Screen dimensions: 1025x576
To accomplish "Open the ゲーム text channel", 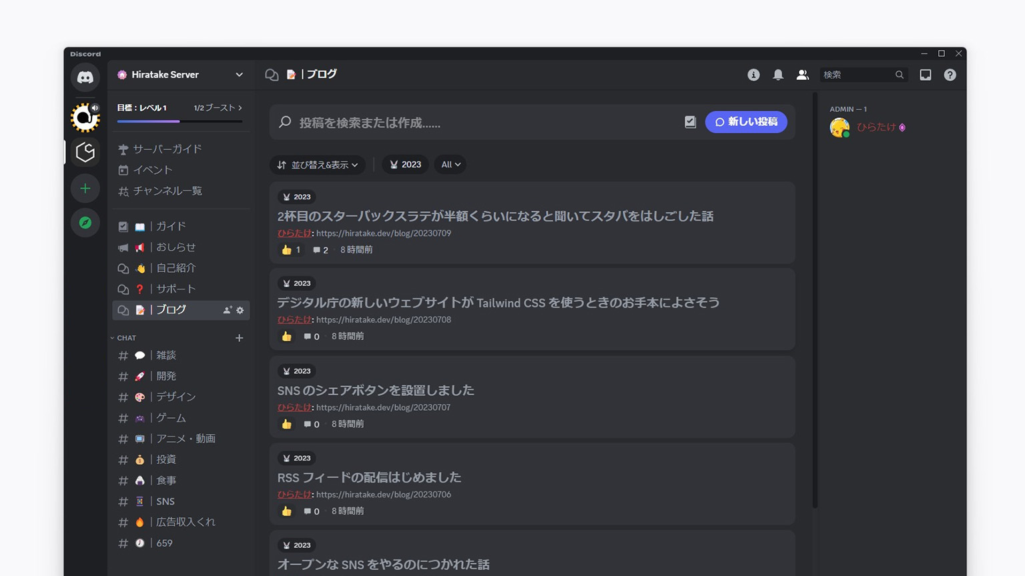I will pos(181,418).
